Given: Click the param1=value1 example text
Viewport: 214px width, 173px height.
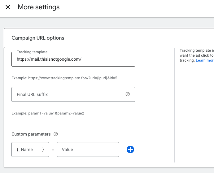Looking at the screenshot, I should point(48,113).
